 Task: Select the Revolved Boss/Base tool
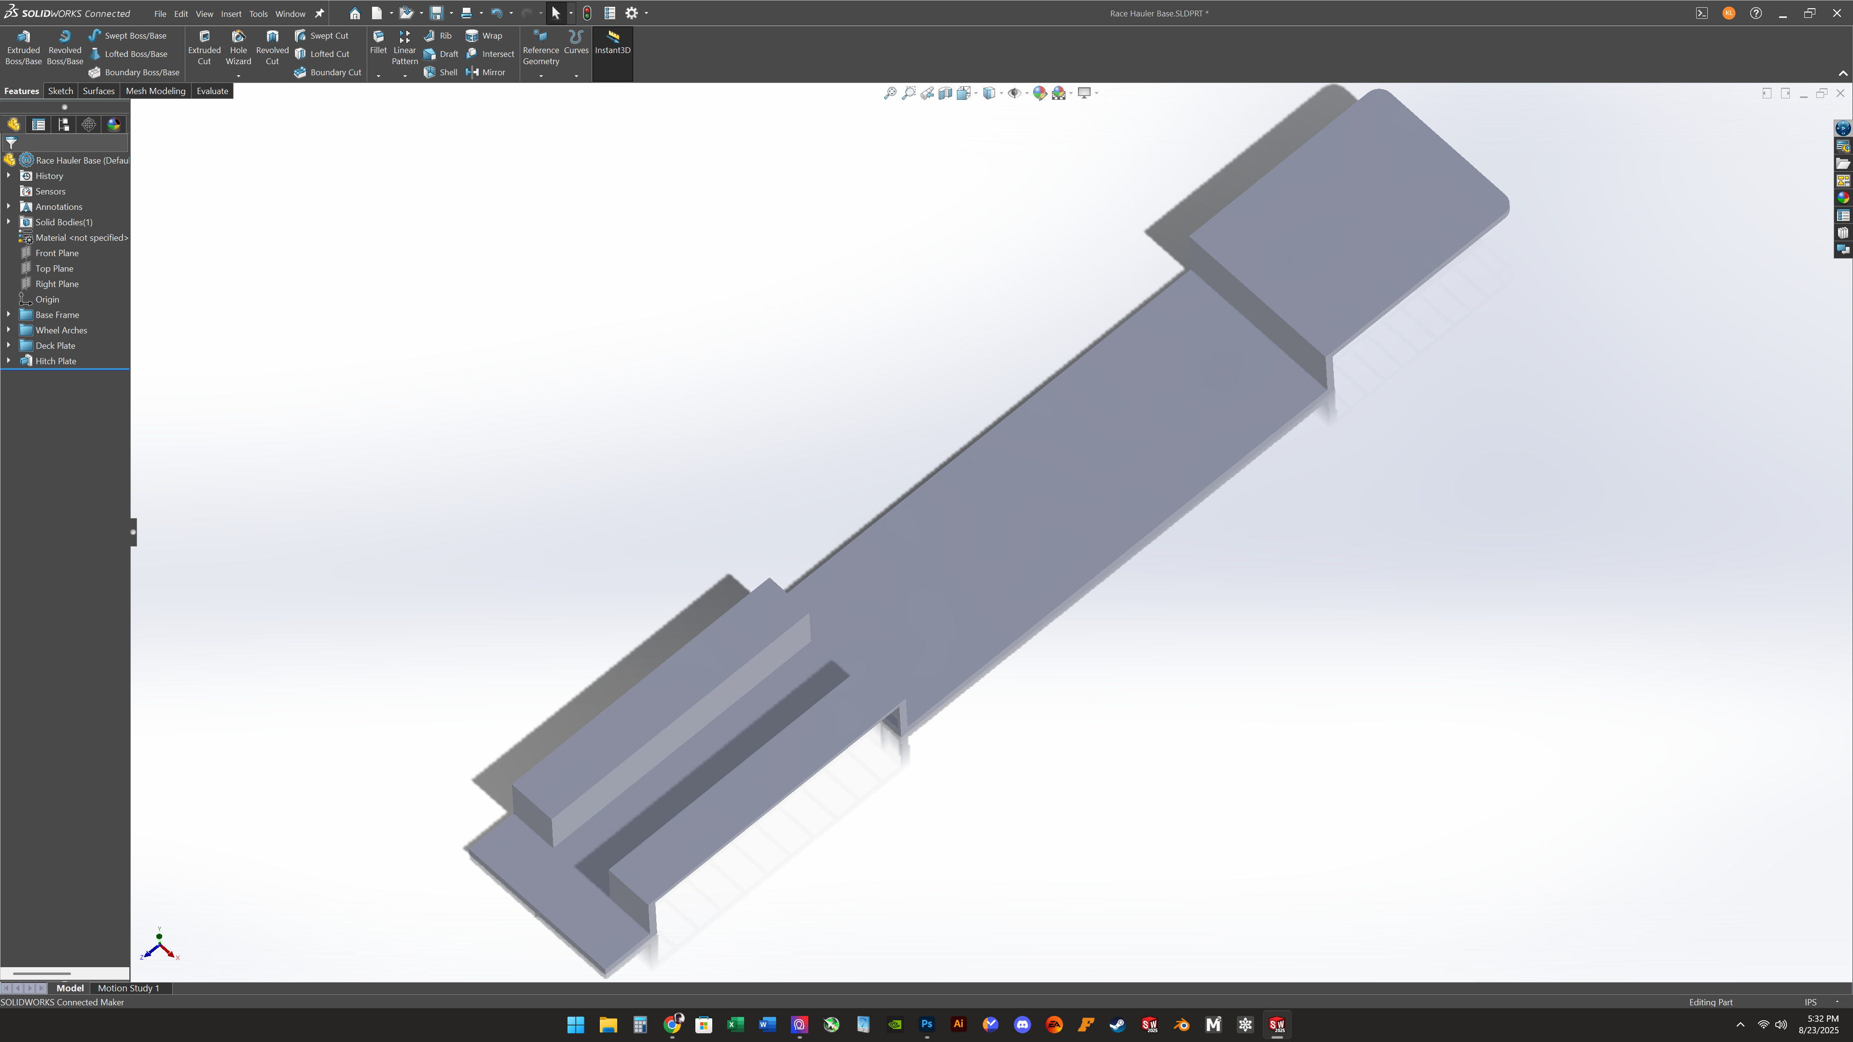(65, 47)
